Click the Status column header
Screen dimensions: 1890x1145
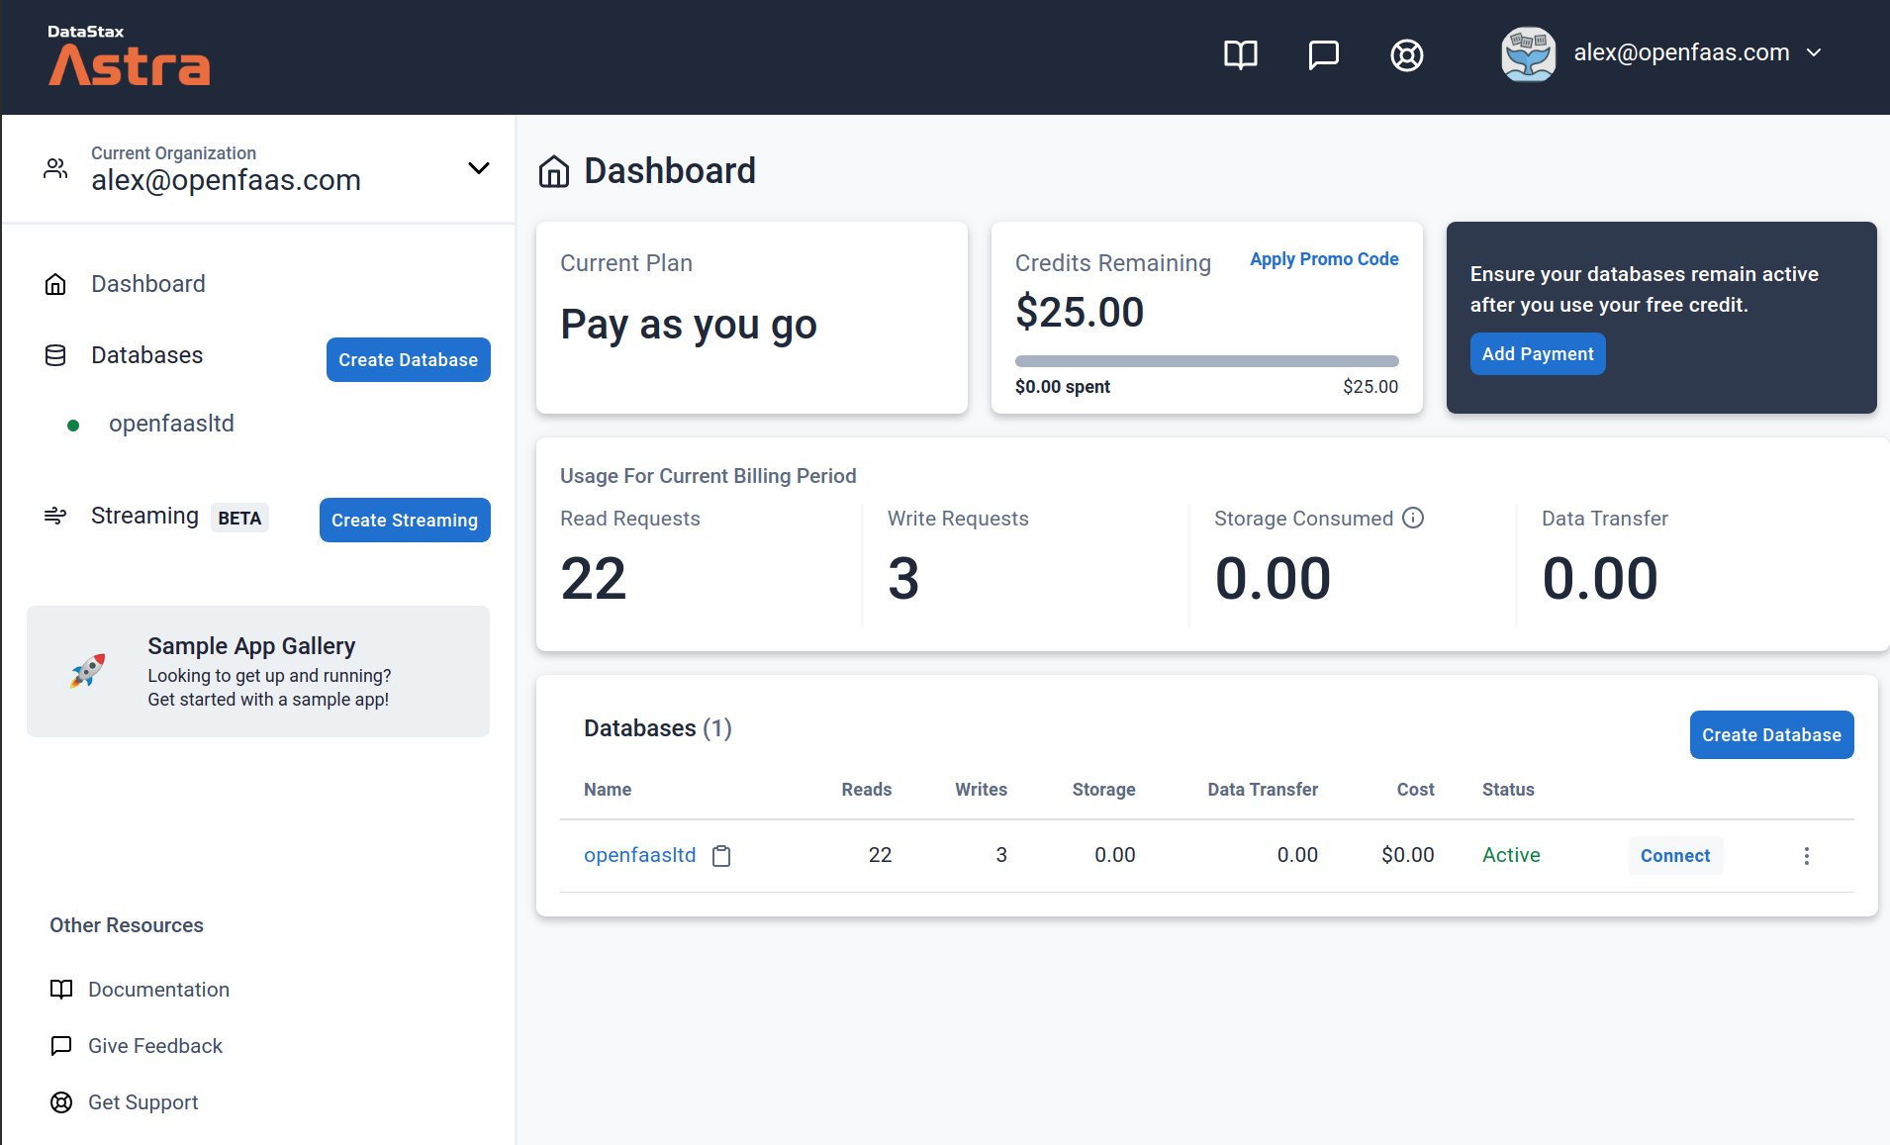1508,790
